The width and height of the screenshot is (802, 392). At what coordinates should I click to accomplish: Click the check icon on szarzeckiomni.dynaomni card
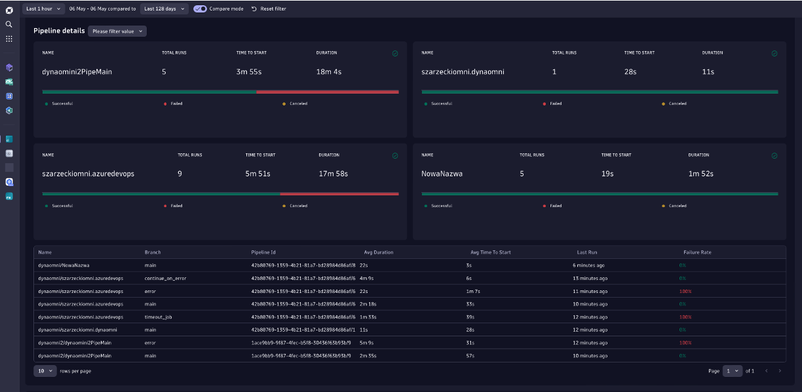click(x=774, y=54)
